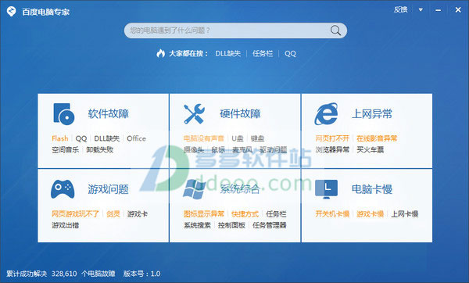Screen dimensions: 469x283
Task: Open 软件故障 via the disc icon
Action: pyautogui.click(x=64, y=114)
